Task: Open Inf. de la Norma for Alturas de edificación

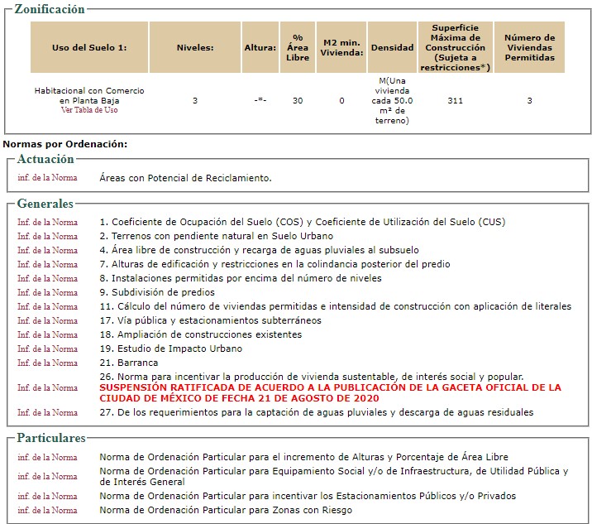Action: point(47,264)
